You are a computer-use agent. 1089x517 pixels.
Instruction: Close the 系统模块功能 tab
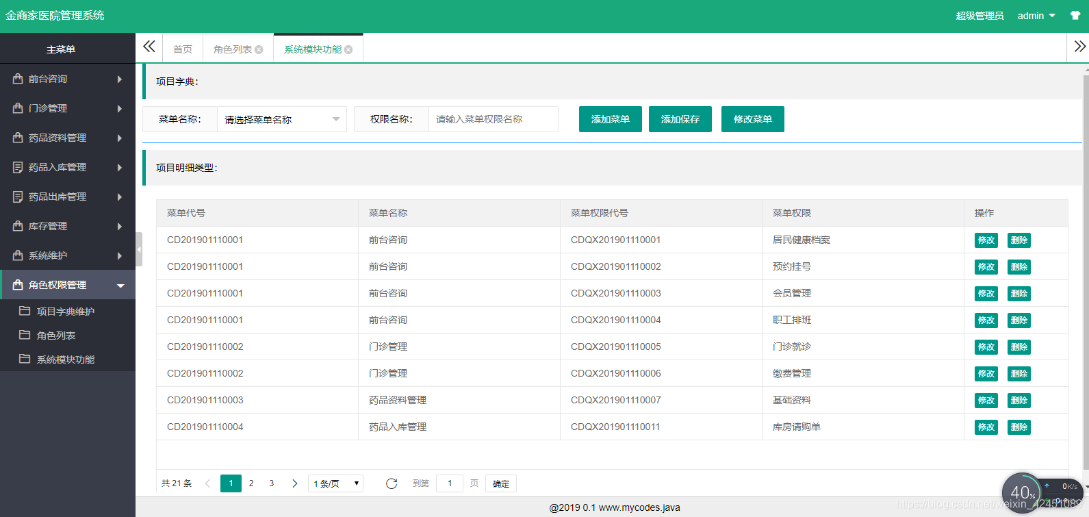point(348,49)
